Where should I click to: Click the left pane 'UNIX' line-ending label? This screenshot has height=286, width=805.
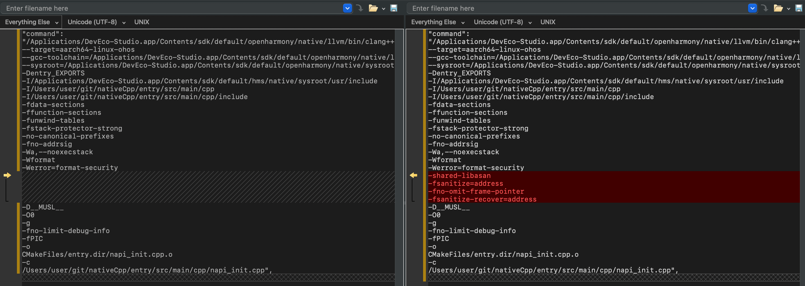click(x=142, y=22)
